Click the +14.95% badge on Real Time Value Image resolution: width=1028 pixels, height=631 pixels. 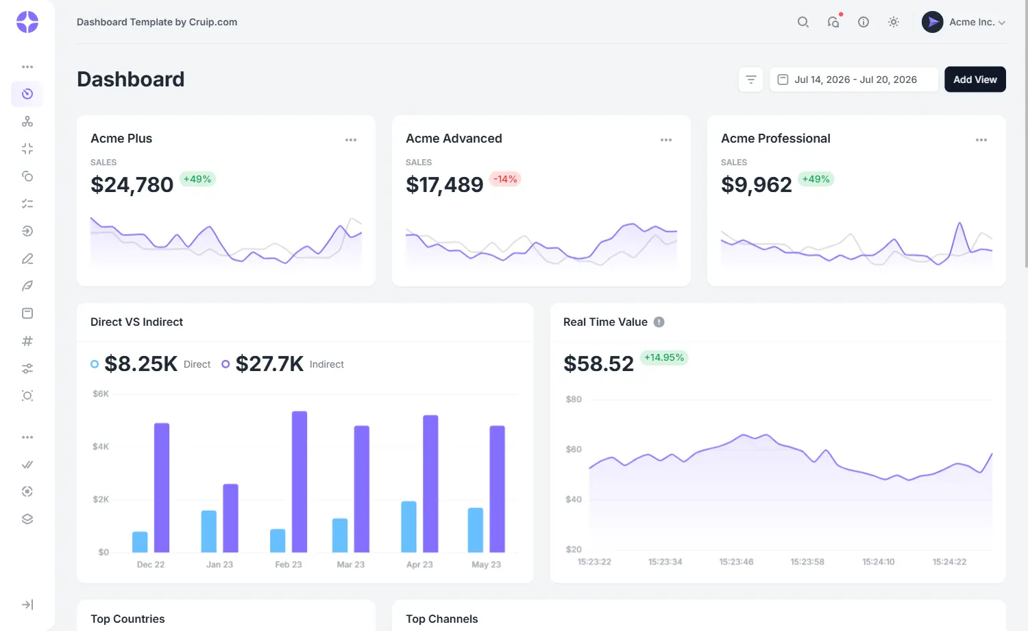click(664, 357)
